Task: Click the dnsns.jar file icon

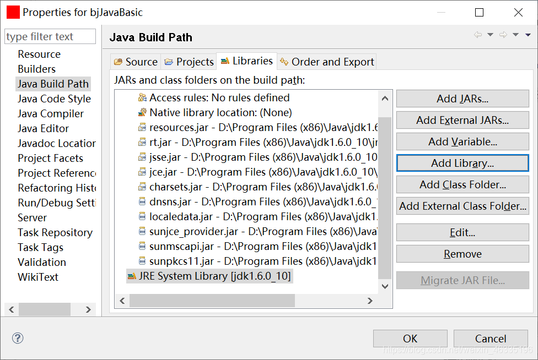Action: point(142,202)
